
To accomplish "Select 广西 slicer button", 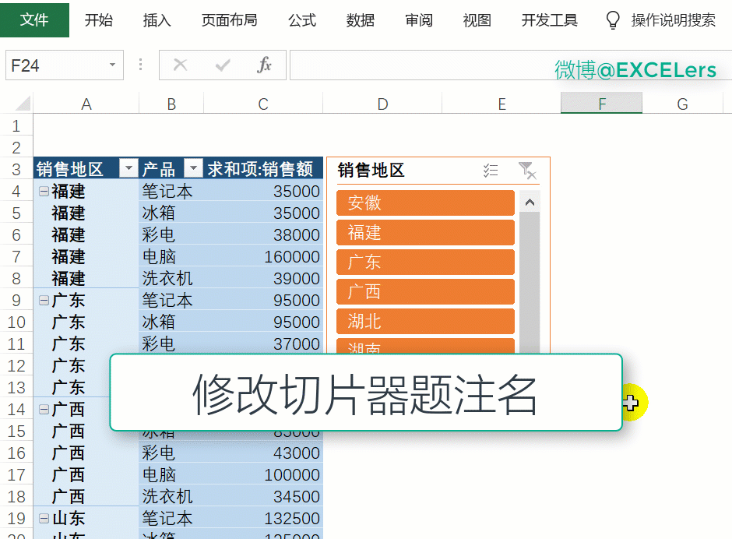I will pos(425,291).
